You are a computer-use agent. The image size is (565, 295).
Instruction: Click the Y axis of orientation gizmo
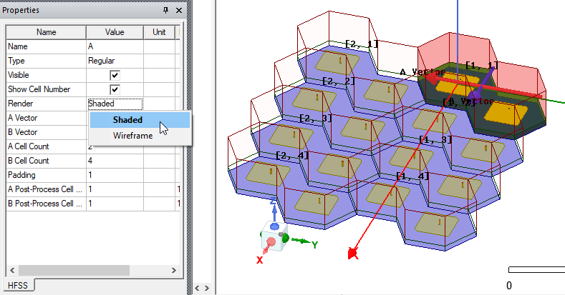click(305, 243)
